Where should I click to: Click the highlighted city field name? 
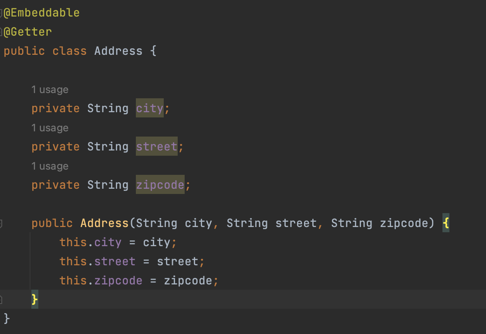point(150,108)
